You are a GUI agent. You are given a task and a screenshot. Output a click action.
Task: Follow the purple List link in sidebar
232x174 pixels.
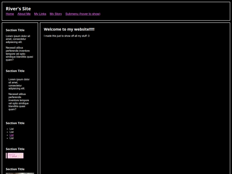(x=12, y=135)
